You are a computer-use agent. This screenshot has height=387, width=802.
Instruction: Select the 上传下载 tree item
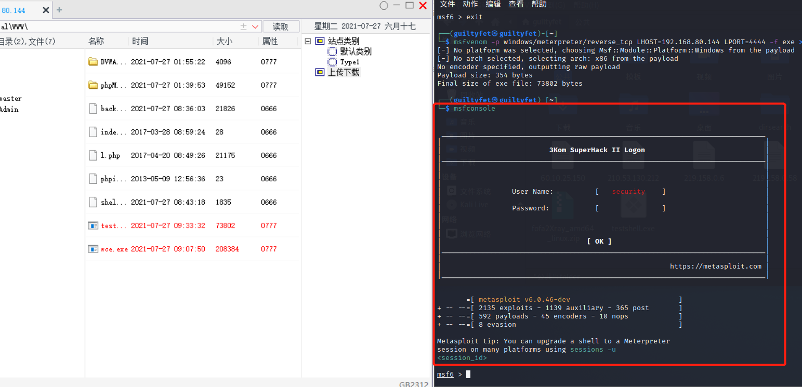click(x=344, y=72)
